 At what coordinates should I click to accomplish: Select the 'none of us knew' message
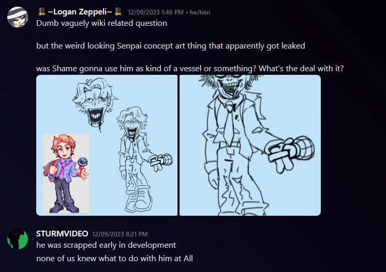coord(114,259)
